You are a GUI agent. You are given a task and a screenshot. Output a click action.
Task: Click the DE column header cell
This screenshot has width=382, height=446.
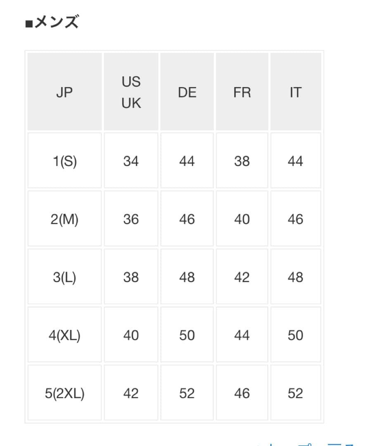[187, 92]
